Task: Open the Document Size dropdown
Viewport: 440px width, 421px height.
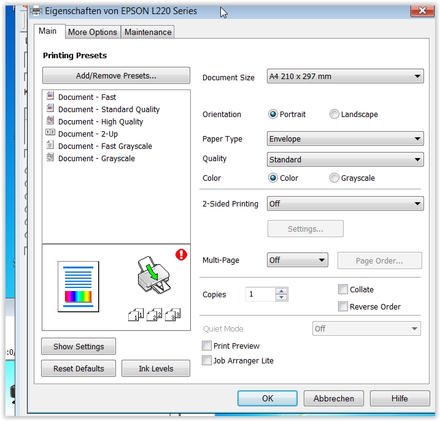Action: (x=345, y=77)
